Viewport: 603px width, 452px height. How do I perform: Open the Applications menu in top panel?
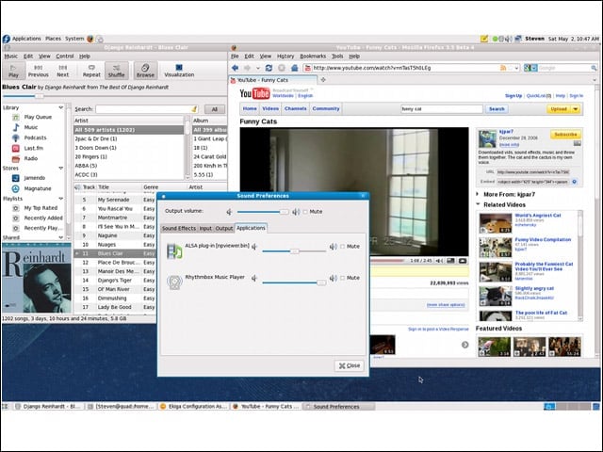click(26, 39)
